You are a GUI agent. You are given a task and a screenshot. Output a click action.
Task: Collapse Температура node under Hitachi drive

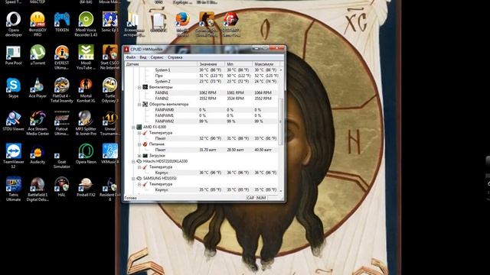pos(139,167)
